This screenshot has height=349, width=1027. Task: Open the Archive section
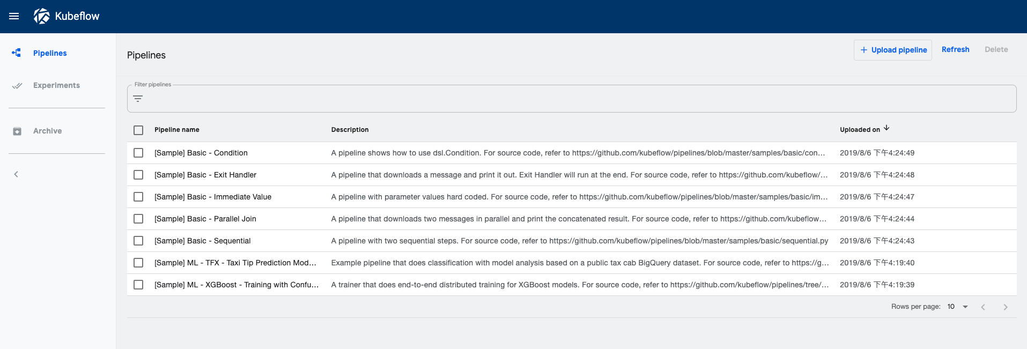(x=47, y=131)
